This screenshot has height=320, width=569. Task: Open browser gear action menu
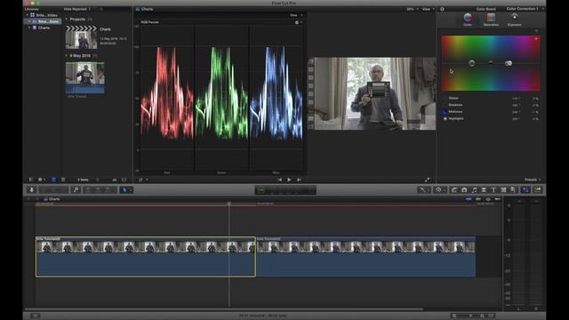click(x=41, y=180)
